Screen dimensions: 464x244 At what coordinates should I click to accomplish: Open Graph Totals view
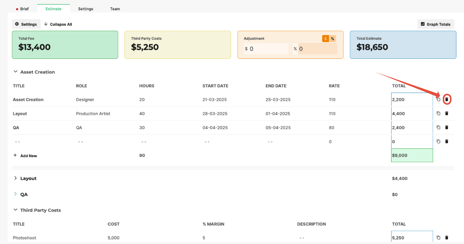pos(436,24)
